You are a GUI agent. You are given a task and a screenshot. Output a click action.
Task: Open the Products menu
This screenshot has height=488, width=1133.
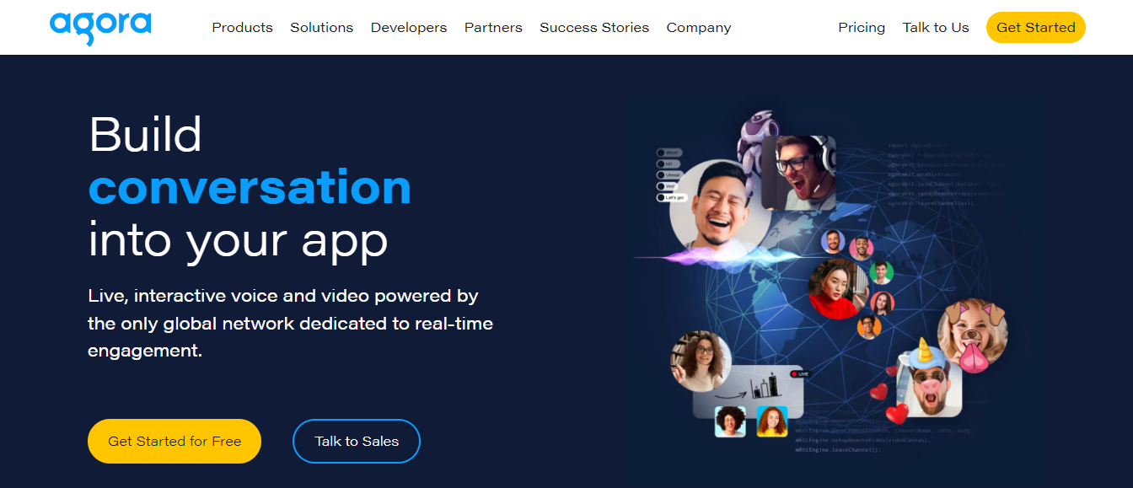click(x=242, y=28)
